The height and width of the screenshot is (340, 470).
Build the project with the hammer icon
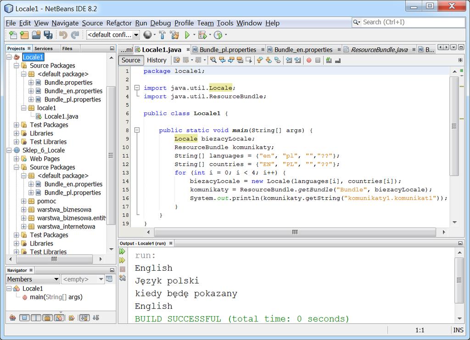162,35
